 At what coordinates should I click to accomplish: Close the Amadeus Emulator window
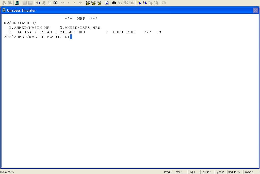tap(255, 10)
